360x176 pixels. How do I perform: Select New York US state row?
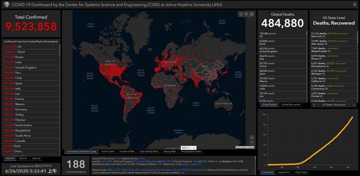tap(333, 35)
